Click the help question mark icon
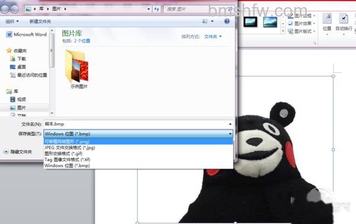 227,21
